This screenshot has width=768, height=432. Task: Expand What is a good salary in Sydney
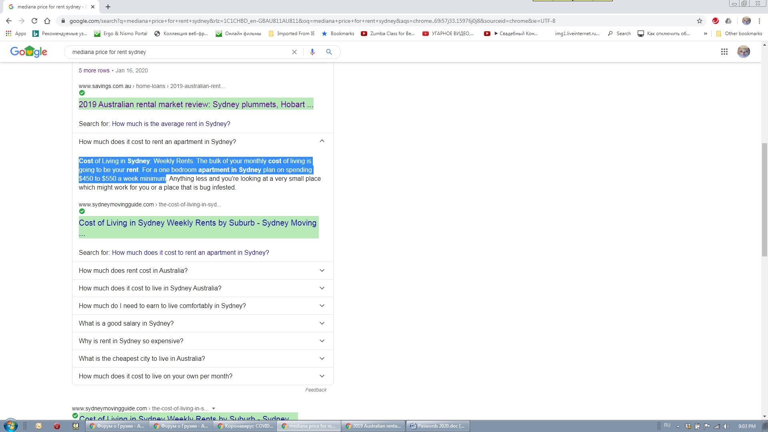(x=202, y=324)
